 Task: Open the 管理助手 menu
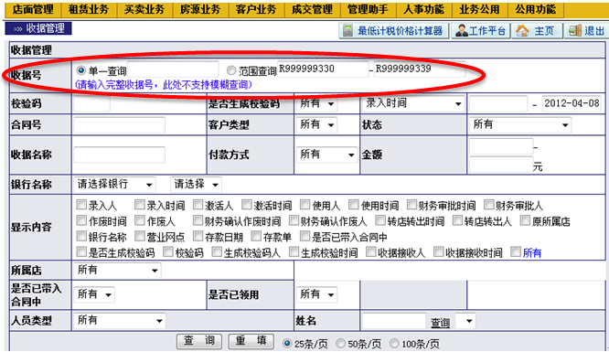(369, 9)
